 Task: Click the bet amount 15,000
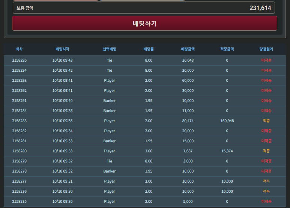tap(188, 141)
